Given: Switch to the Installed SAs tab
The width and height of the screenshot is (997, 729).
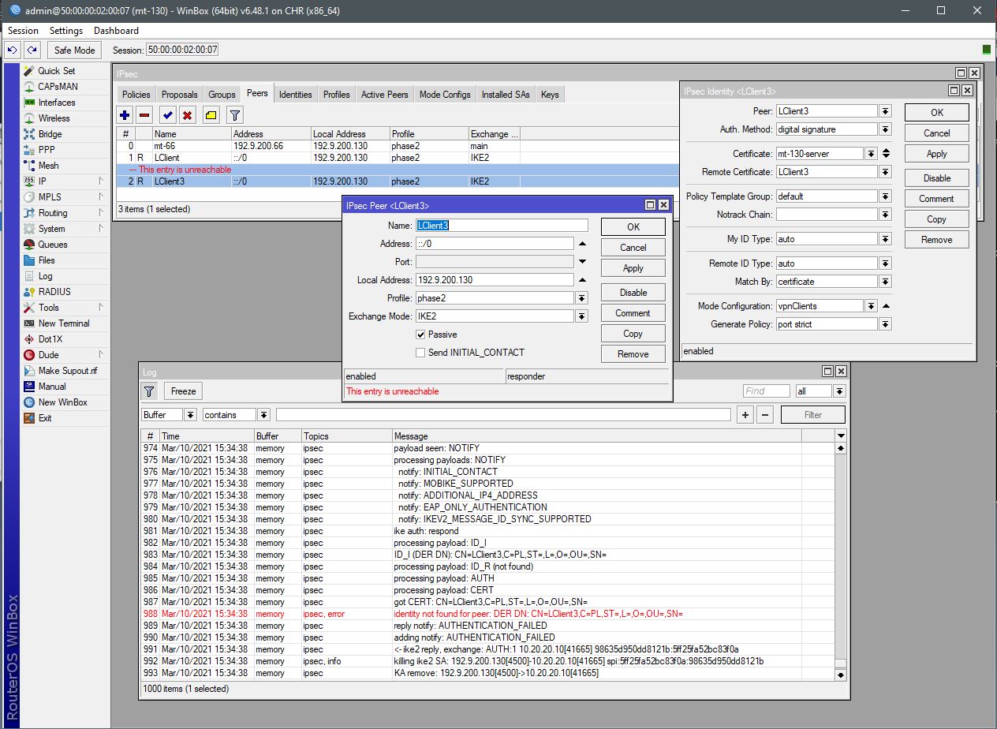Looking at the screenshot, I should tap(506, 95).
